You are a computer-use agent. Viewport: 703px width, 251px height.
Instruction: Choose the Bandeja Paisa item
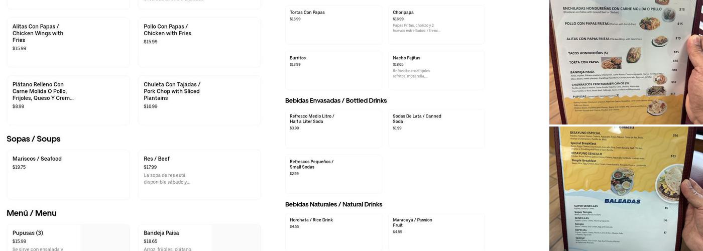tap(199, 238)
